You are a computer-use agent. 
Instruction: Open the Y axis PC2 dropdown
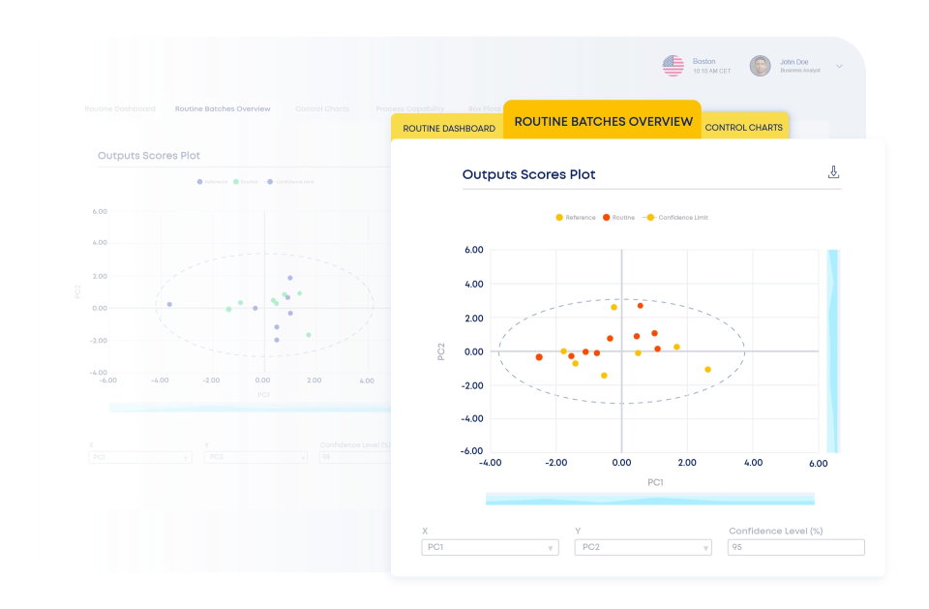pos(643,547)
